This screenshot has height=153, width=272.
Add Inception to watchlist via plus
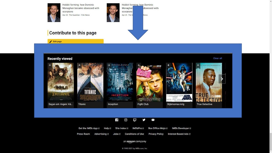109,65
